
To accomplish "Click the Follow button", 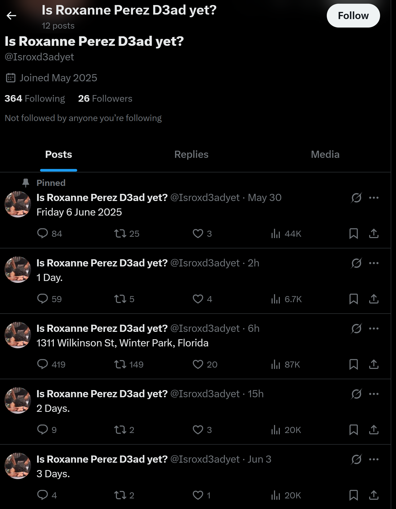I will pos(353,16).
